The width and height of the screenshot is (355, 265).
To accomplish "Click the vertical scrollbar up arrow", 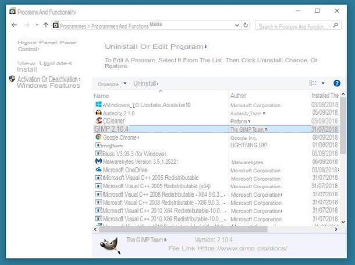I will tap(343, 94).
